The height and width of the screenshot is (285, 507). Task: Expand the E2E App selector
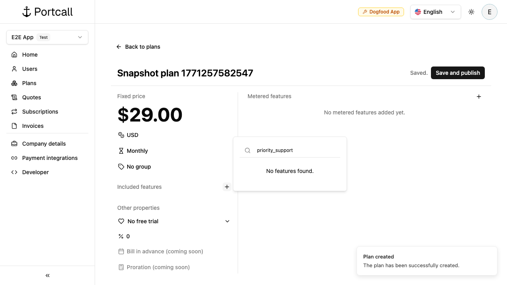pos(47,37)
